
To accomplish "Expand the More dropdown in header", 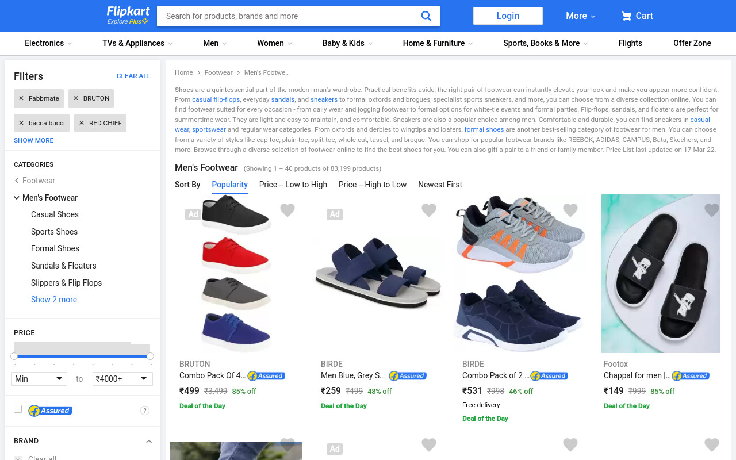I will pyautogui.click(x=581, y=16).
